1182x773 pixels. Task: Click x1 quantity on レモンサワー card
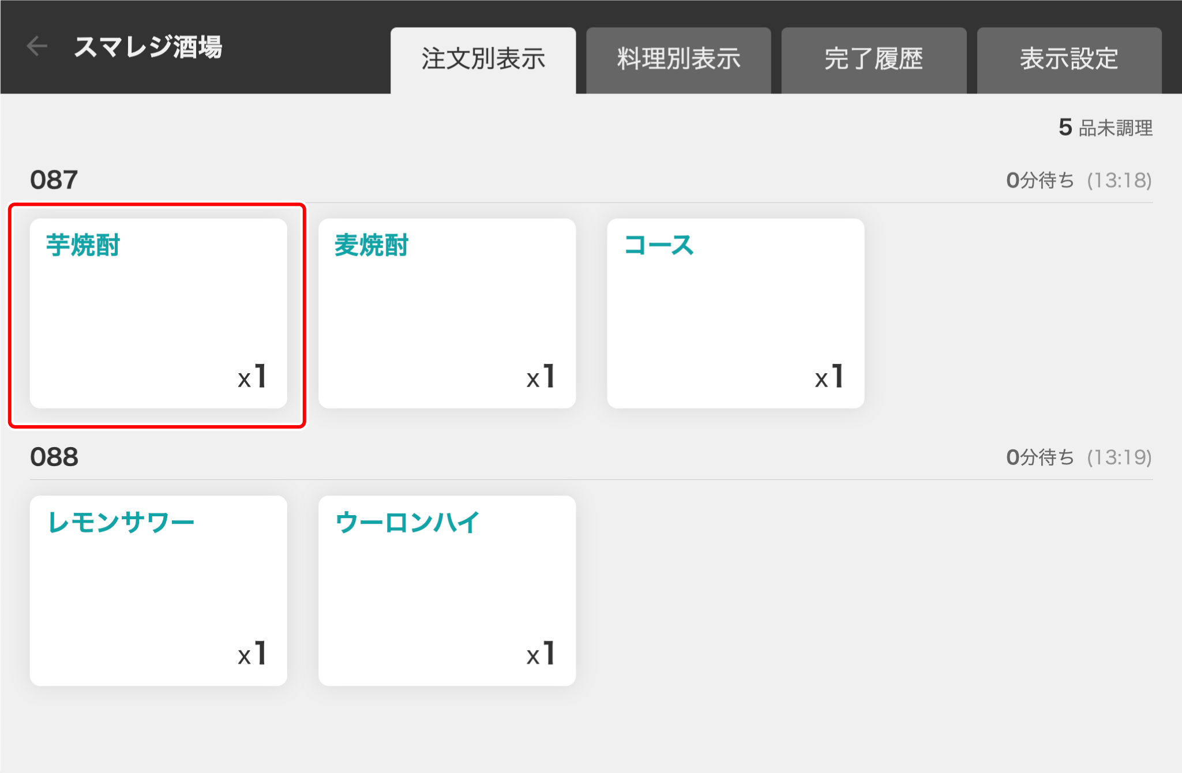(252, 654)
